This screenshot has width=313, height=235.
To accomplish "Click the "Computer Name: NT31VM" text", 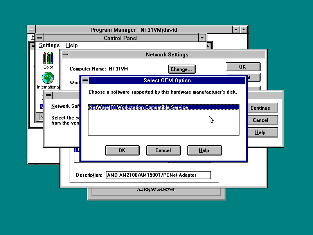I will coord(99,69).
